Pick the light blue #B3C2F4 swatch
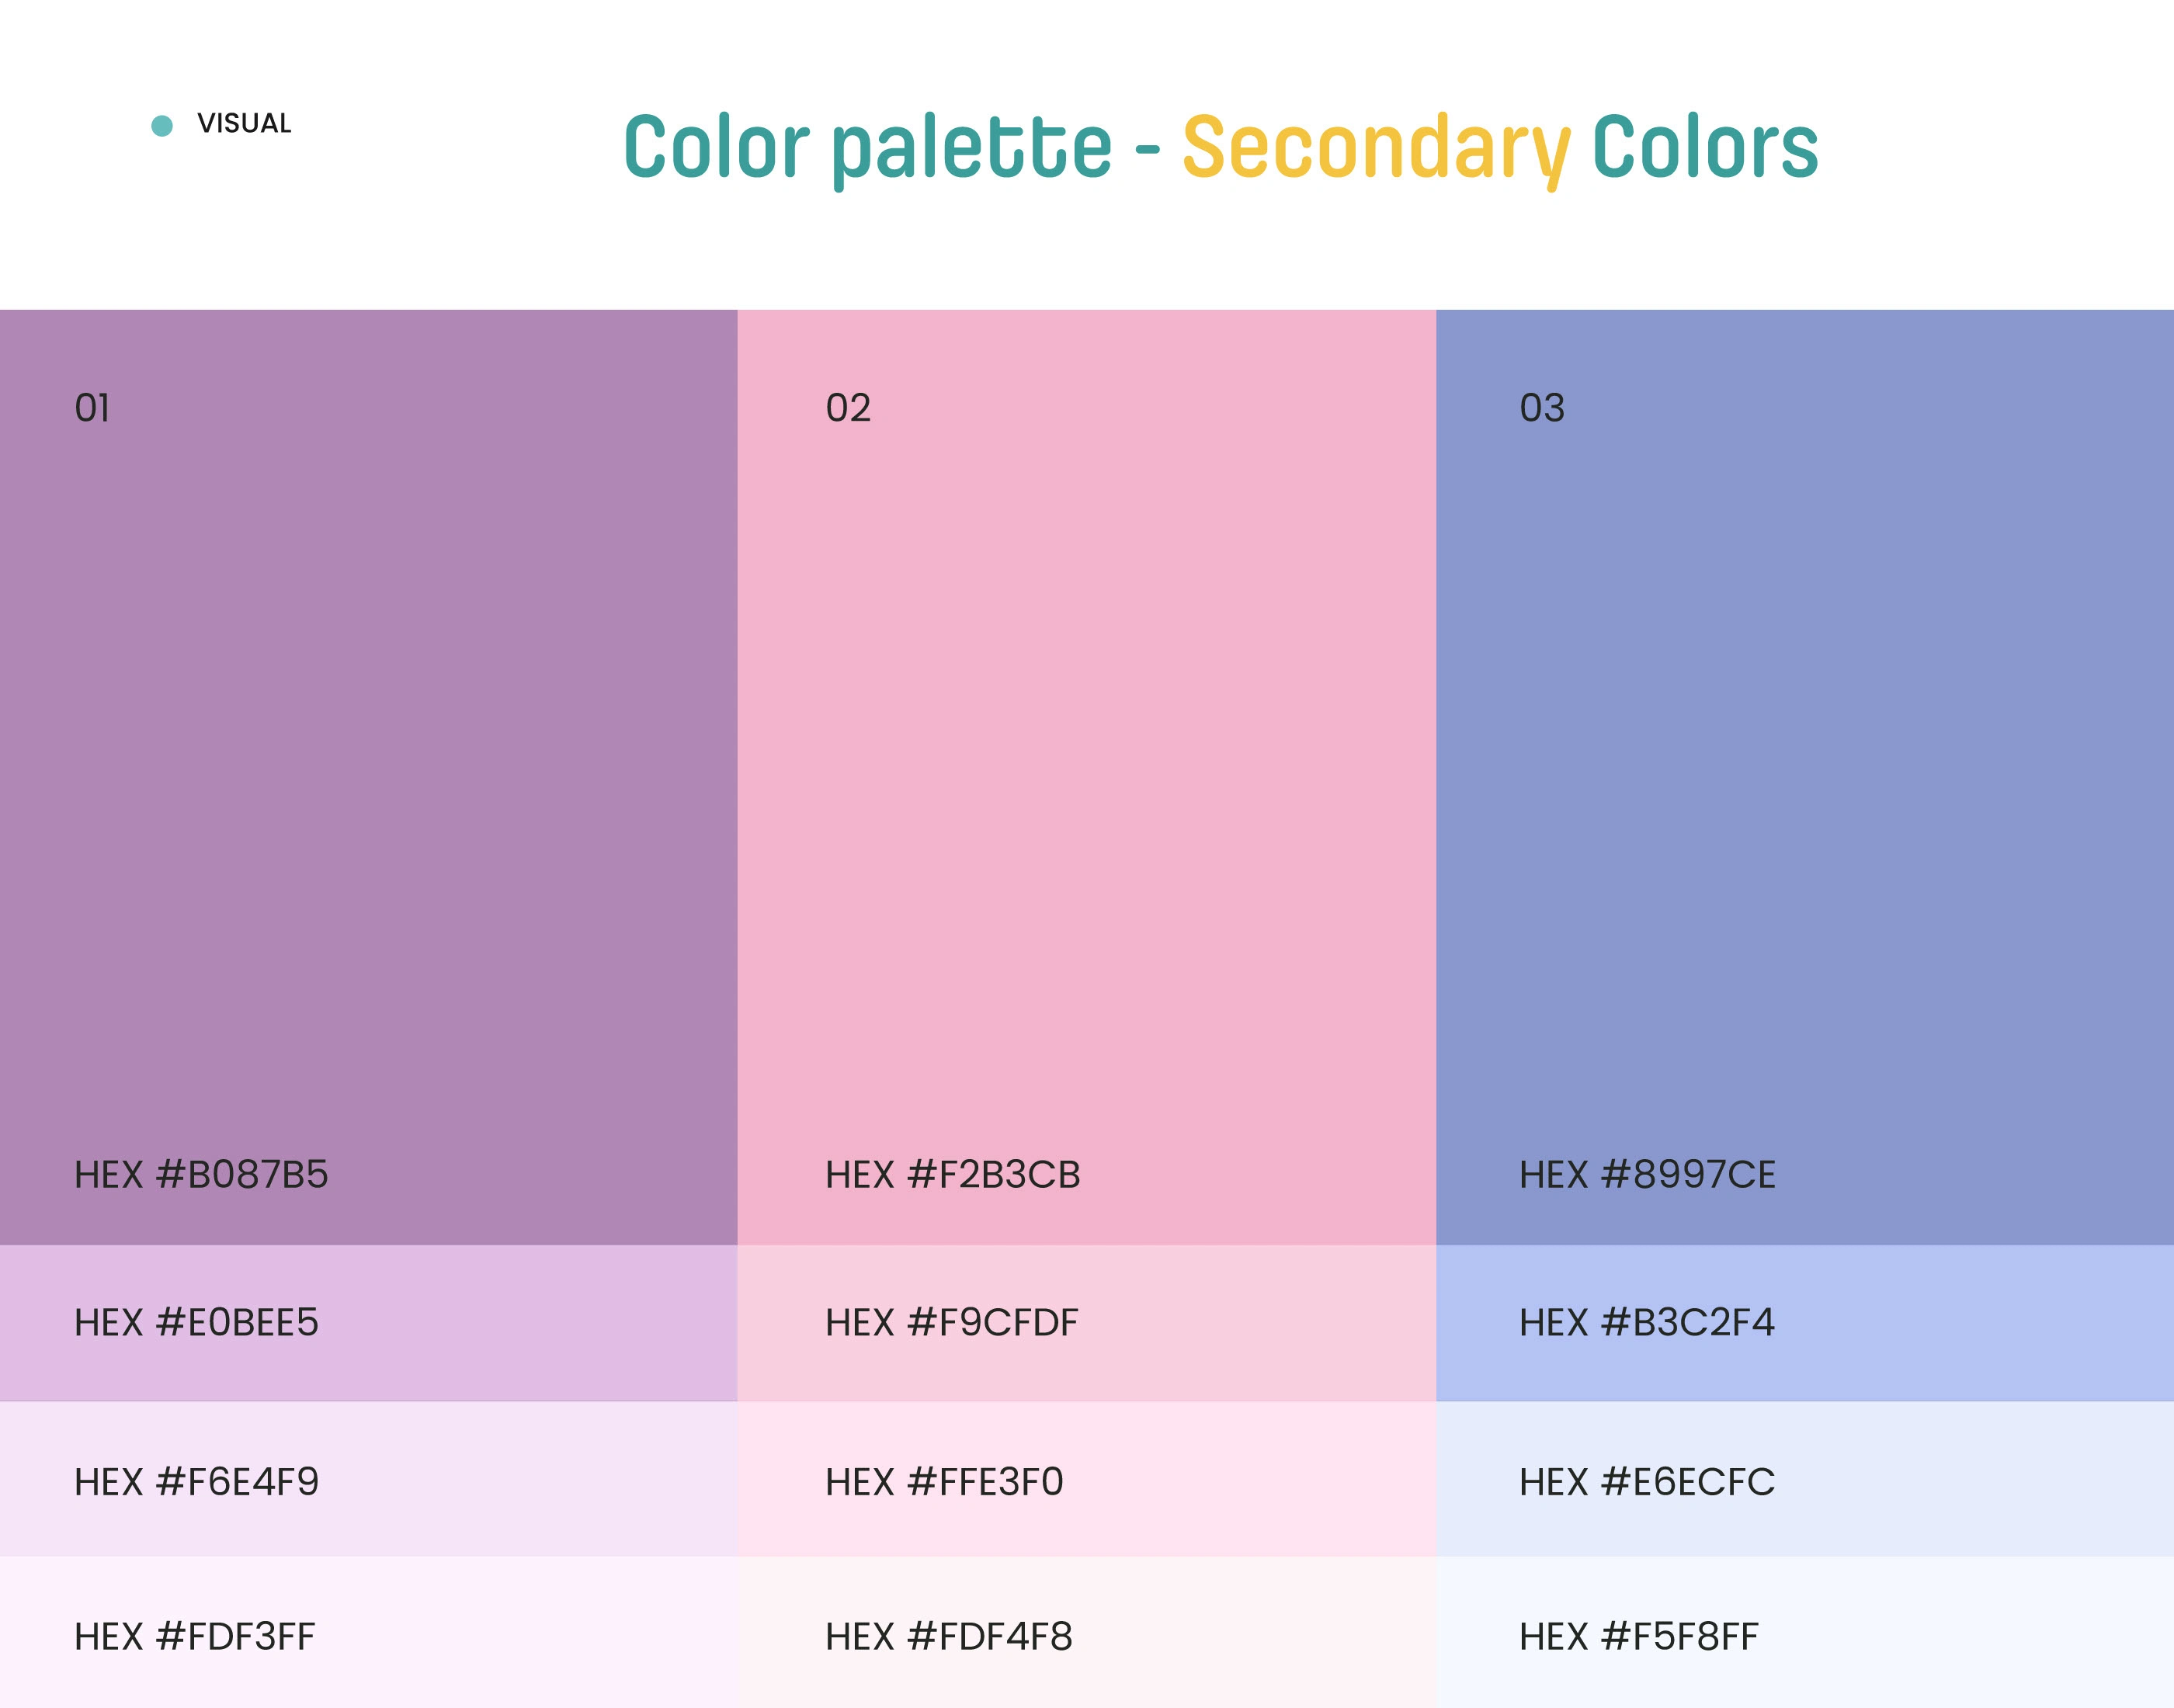 [x=1804, y=1323]
